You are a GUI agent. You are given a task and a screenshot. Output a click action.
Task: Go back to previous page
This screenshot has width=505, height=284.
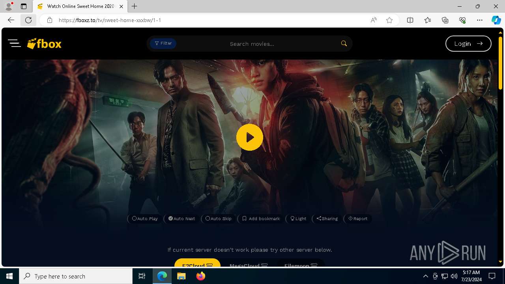coord(11,20)
